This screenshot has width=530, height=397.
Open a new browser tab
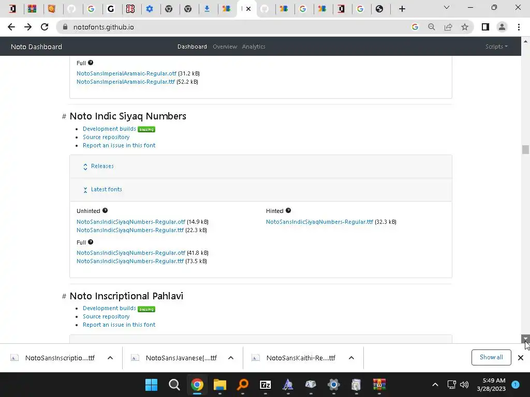coord(402,9)
